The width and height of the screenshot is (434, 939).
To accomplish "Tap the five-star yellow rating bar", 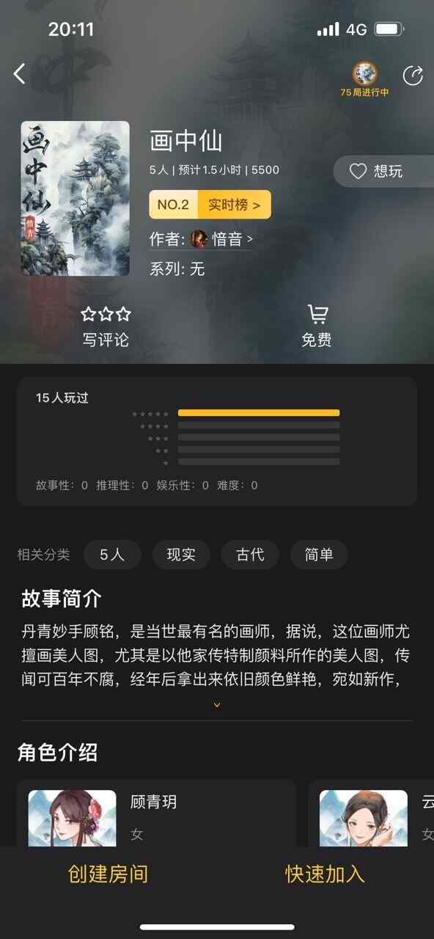I will [259, 413].
